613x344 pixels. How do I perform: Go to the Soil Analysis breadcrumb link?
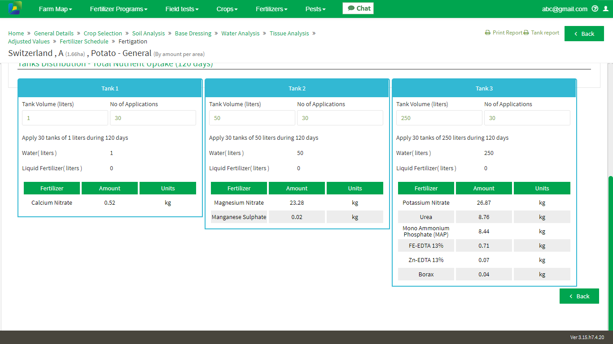click(x=149, y=33)
